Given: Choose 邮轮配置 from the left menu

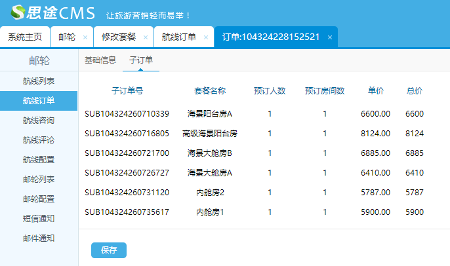Looking at the screenshot, I should [39, 199].
